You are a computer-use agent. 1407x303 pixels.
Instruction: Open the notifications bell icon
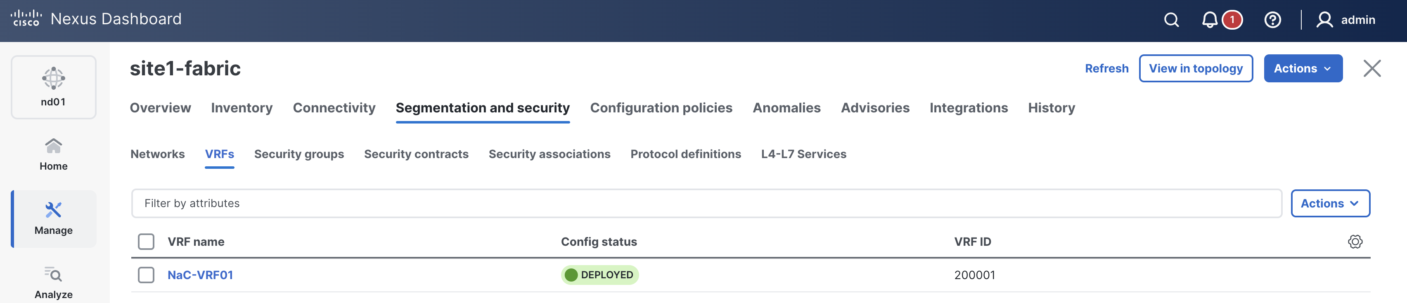tap(1209, 20)
